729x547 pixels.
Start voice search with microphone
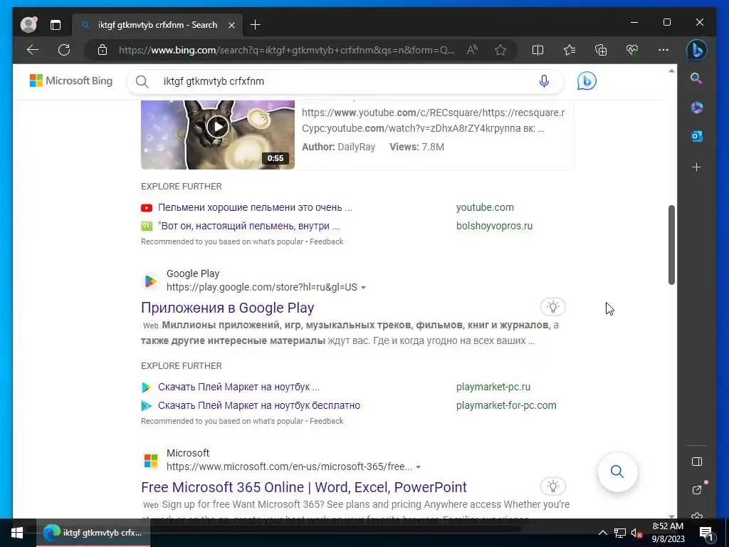point(544,81)
